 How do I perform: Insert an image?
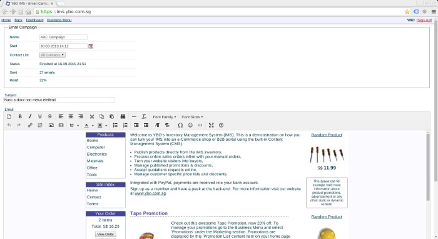(x=51, y=125)
